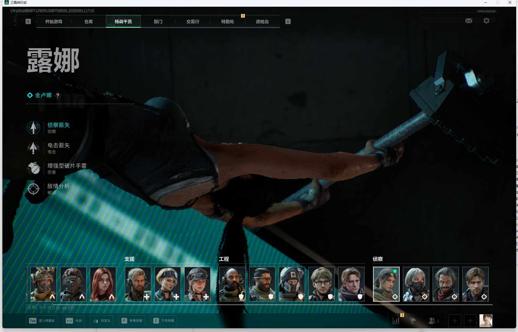Screen dimensions: 518x332
Task: Click the 工程 class header
Action: coord(224,259)
